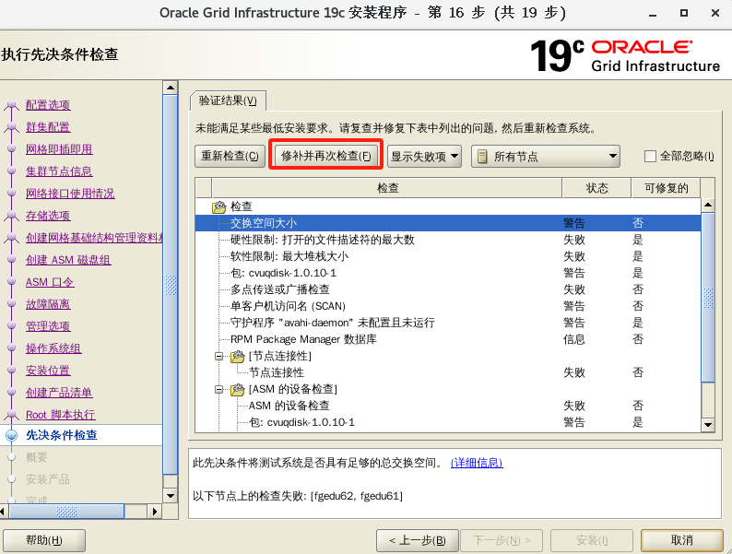Open the 群集配置 step link
Image resolution: width=732 pixels, height=554 pixels.
click(x=48, y=127)
